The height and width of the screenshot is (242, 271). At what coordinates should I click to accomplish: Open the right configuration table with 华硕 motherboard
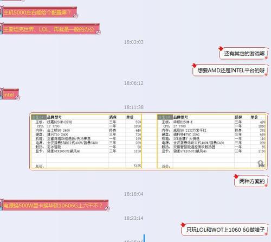coord(211,141)
